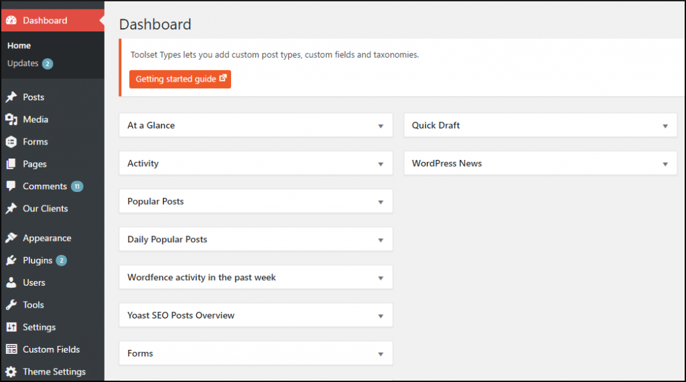The width and height of the screenshot is (686, 382).
Task: Click the Pages icon in sidebar
Action: [11, 164]
